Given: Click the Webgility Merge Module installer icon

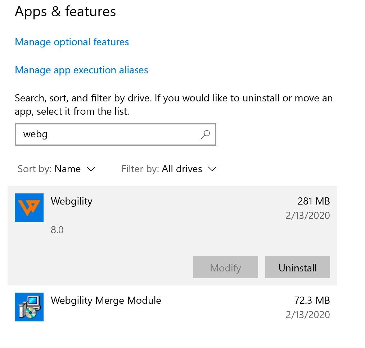Looking at the screenshot, I should [x=29, y=307].
